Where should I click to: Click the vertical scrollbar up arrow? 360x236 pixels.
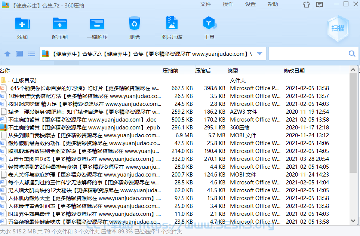point(353,70)
